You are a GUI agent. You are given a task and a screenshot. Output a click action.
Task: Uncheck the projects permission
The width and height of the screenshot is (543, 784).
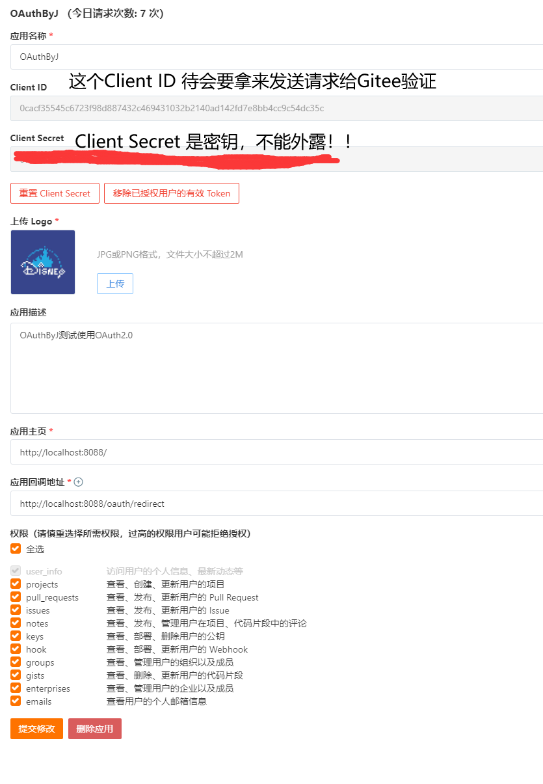pos(15,584)
